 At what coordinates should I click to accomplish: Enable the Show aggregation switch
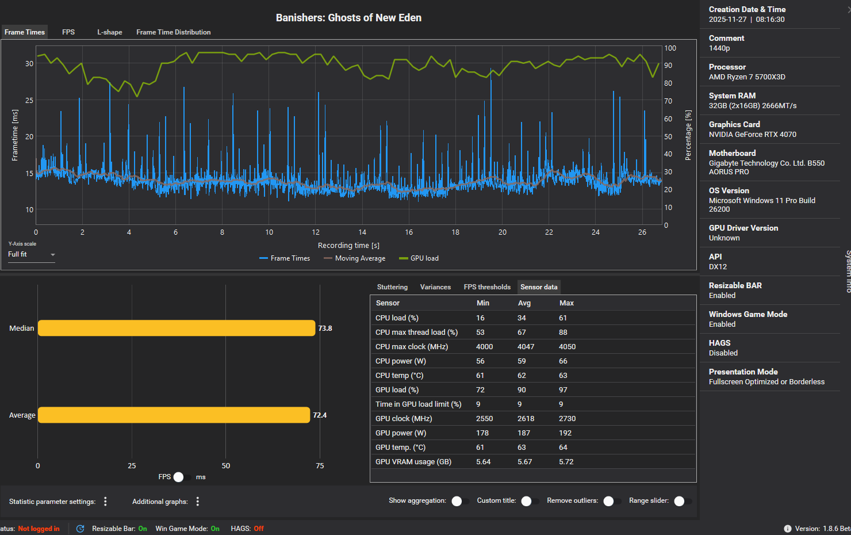[460, 501]
